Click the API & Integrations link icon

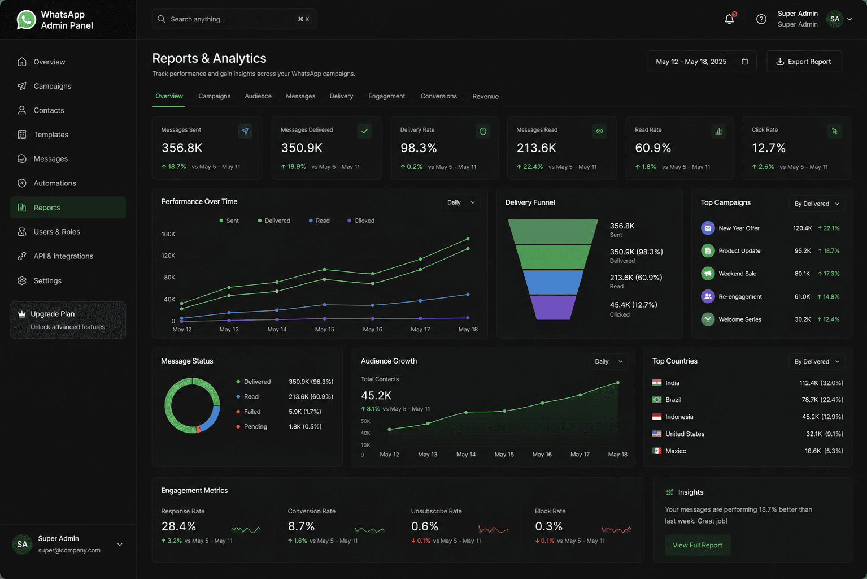tap(22, 256)
